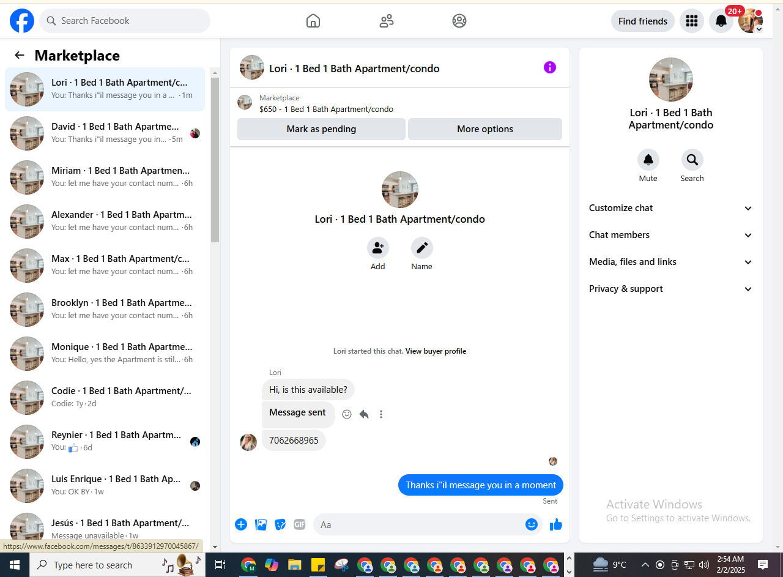Image resolution: width=783 pixels, height=577 pixels.
Task: Open Luis Enrique conversation in list
Action: click(x=105, y=485)
